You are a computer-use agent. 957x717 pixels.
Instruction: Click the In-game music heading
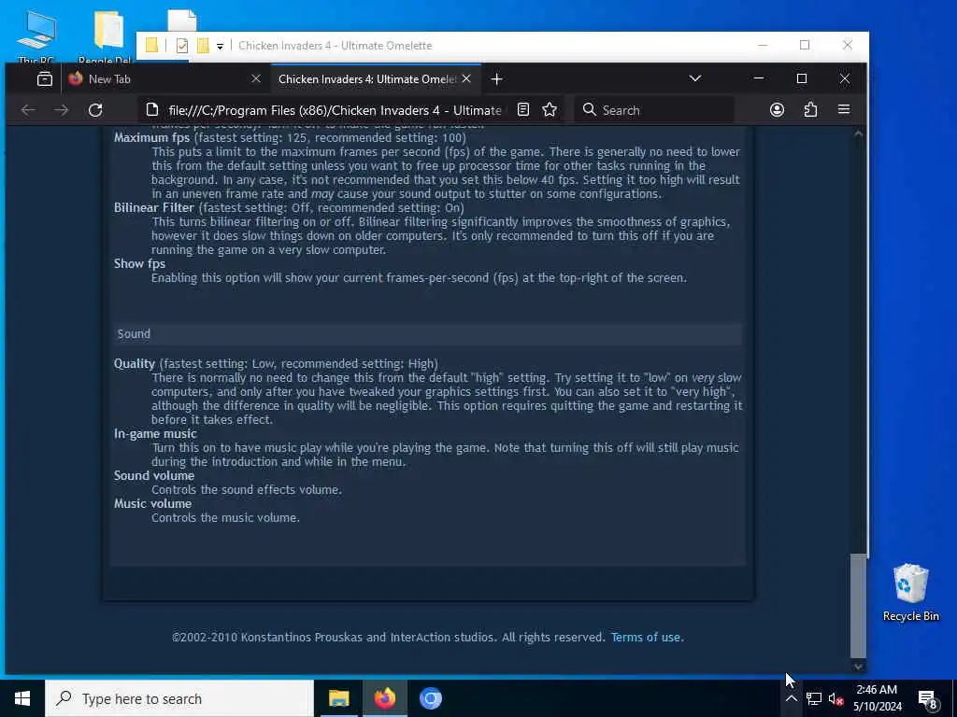click(x=155, y=433)
